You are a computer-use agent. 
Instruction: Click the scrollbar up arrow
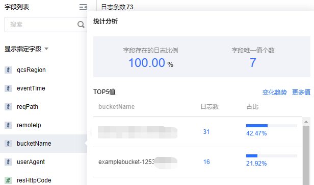(306, 122)
